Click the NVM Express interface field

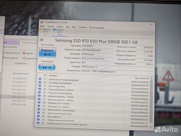pyautogui.click(x=97, y=54)
